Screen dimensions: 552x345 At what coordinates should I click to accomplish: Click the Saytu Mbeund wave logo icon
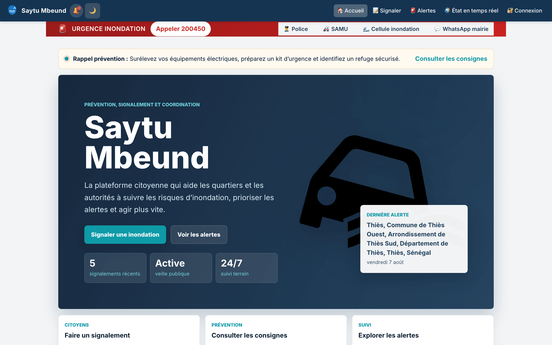[12, 10]
